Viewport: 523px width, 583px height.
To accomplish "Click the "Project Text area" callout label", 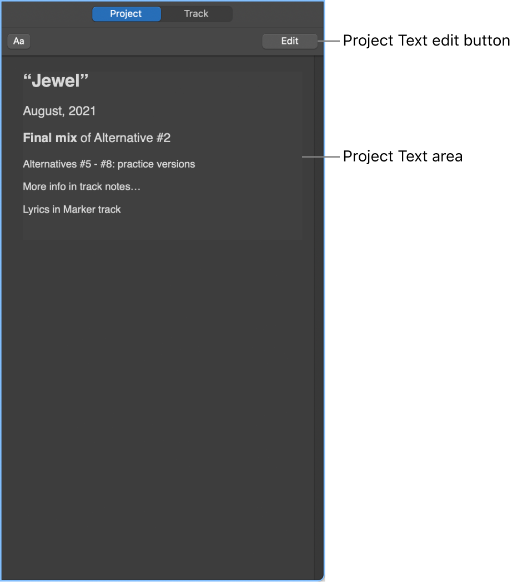I will pyautogui.click(x=403, y=156).
